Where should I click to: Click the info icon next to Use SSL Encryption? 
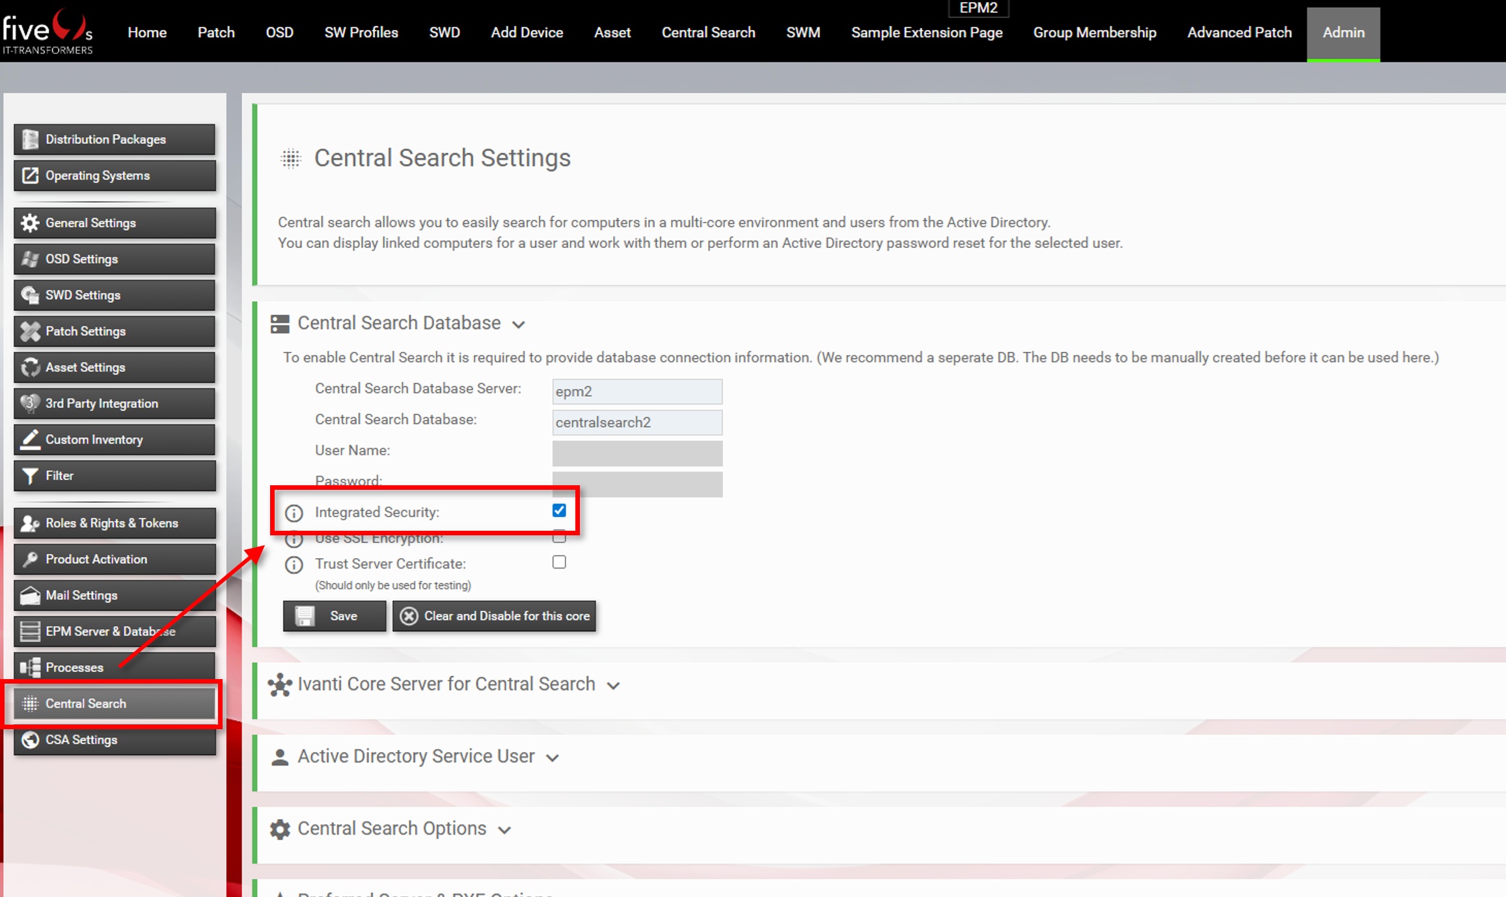[x=294, y=539]
